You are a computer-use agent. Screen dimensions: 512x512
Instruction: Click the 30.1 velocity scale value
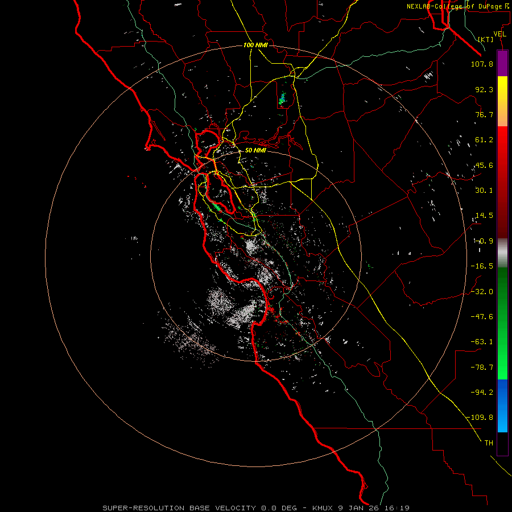click(x=484, y=191)
